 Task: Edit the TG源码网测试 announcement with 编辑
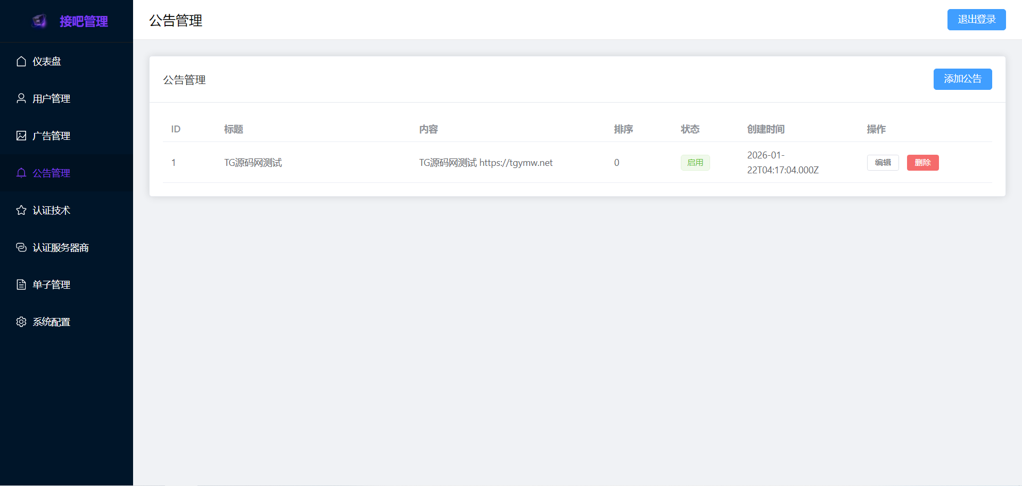coord(883,163)
